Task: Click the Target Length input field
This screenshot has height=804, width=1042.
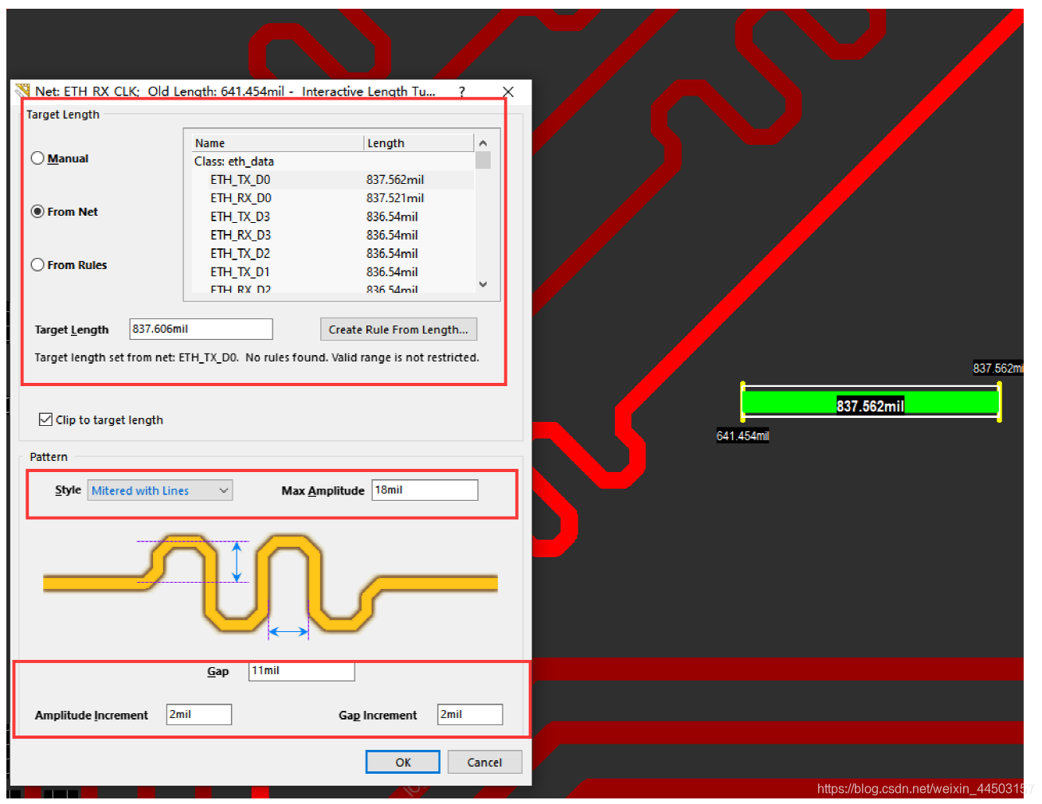Action: (201, 329)
